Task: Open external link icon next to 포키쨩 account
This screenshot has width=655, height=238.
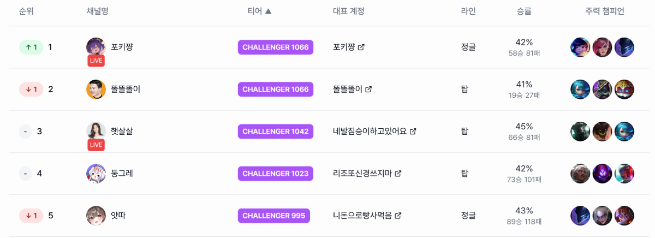Action: [x=361, y=47]
